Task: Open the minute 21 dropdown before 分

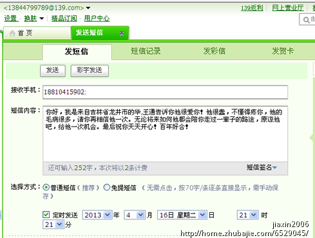Action: click(53, 224)
